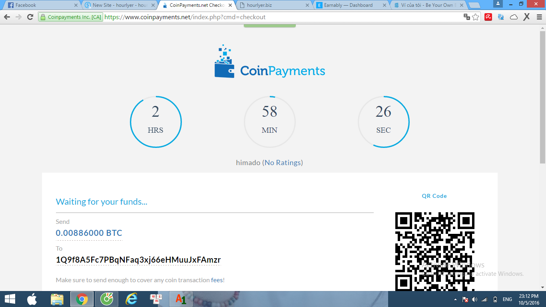
Task: View the Coinpayments Inc. [CA] certificate info
Action: click(71, 17)
